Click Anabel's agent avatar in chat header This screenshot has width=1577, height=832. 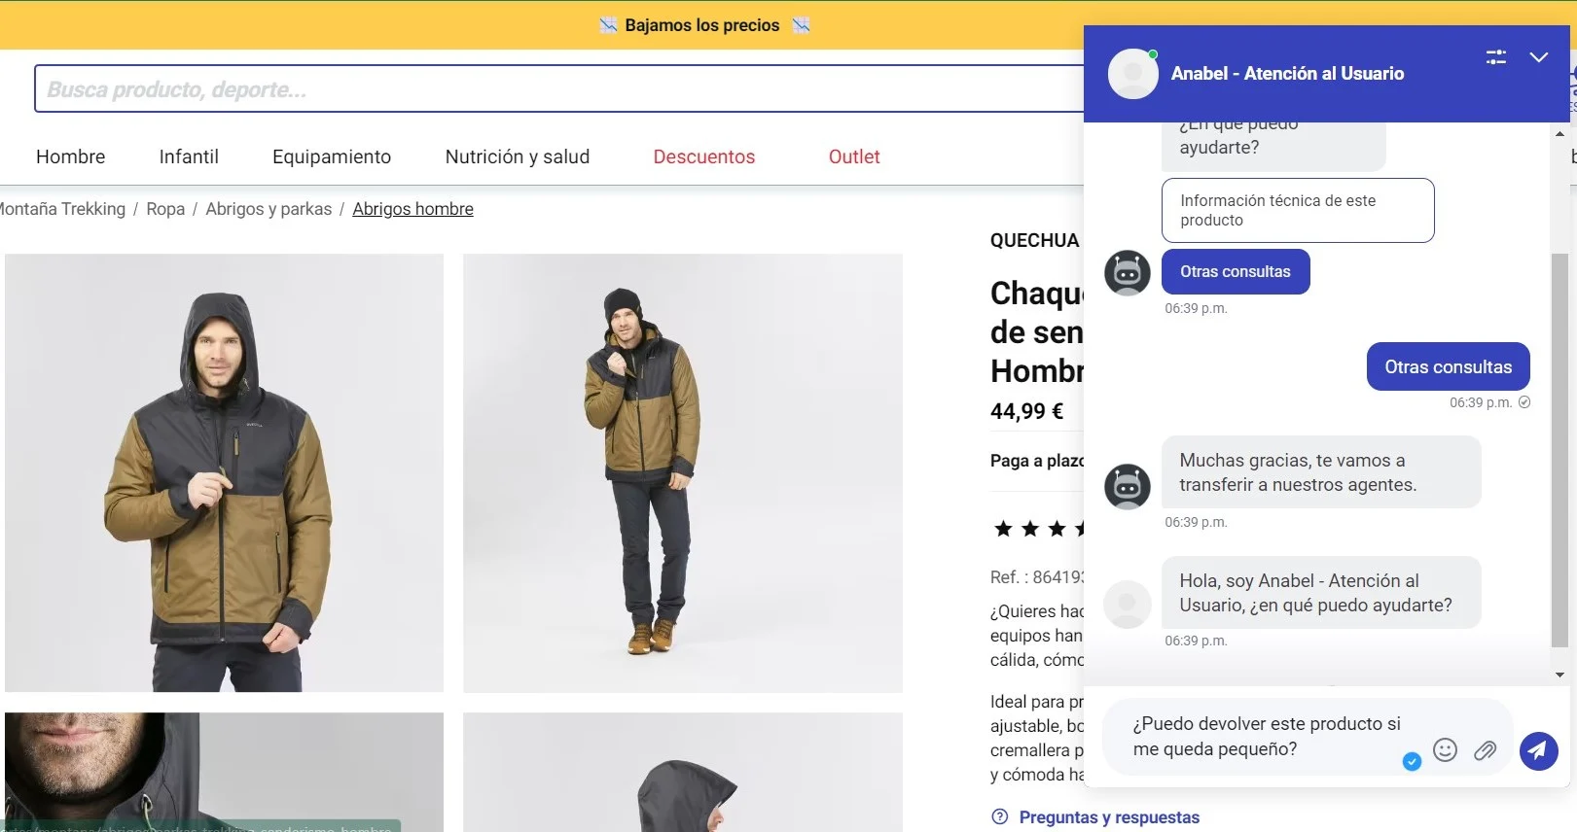coord(1133,74)
